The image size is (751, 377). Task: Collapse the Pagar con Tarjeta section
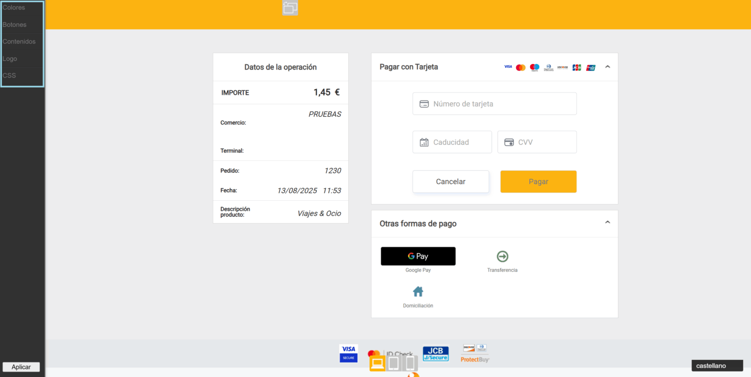(607, 67)
